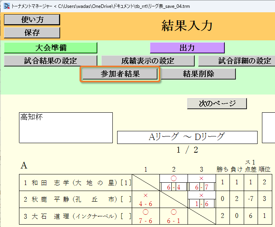This screenshot has width=275, height=227.
Task: Click the 高知杯 tournament name field
Action: (x=66, y=128)
